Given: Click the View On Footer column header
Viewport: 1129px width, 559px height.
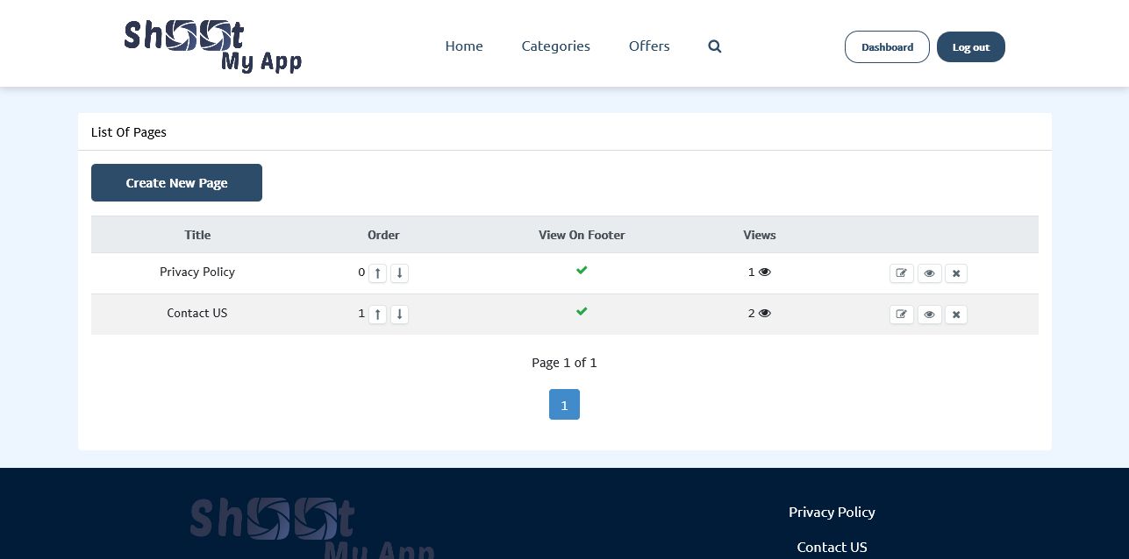Looking at the screenshot, I should [x=582, y=235].
